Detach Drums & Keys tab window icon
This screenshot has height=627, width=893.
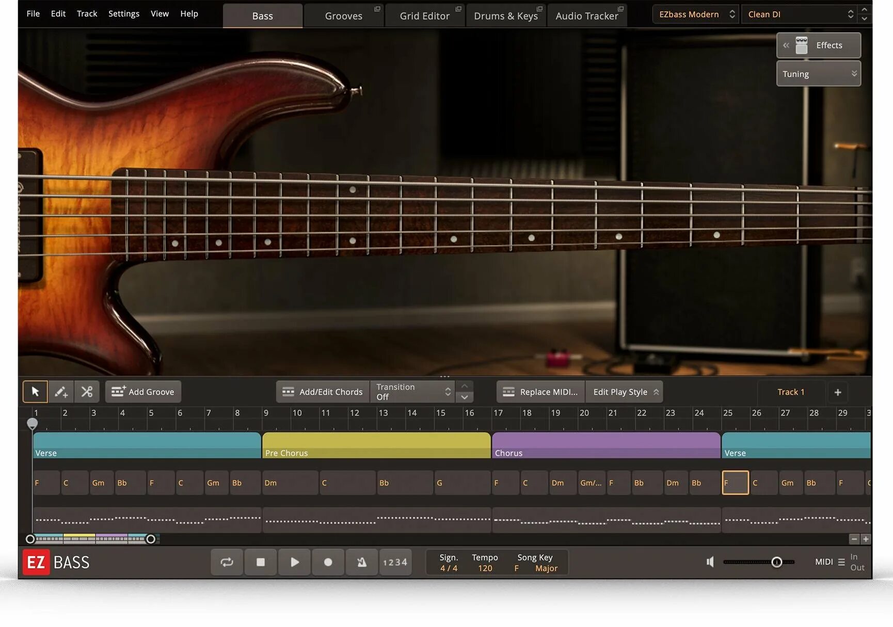[539, 9]
